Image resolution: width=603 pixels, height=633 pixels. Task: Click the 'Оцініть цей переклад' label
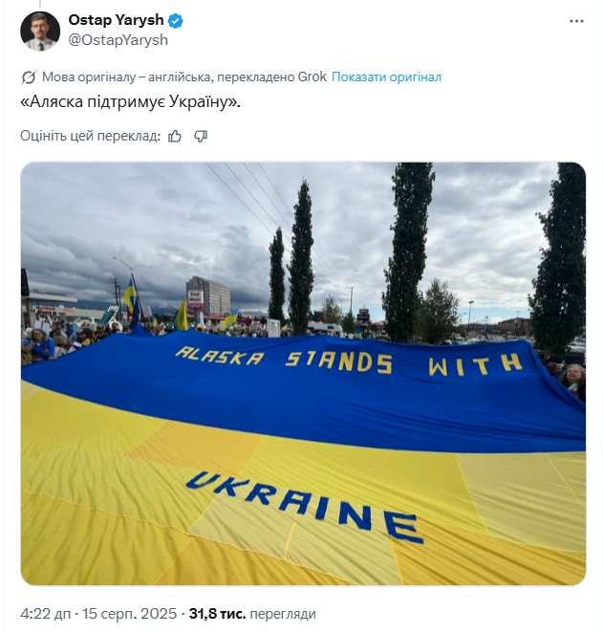coord(91,136)
